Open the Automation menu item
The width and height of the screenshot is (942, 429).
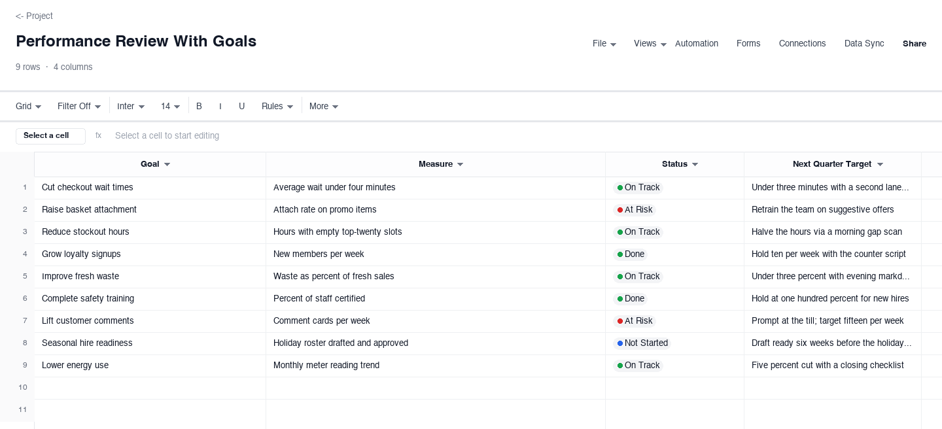coord(697,43)
